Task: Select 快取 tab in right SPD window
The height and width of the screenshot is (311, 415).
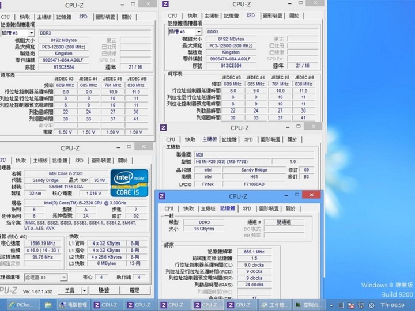Action: coord(193,16)
